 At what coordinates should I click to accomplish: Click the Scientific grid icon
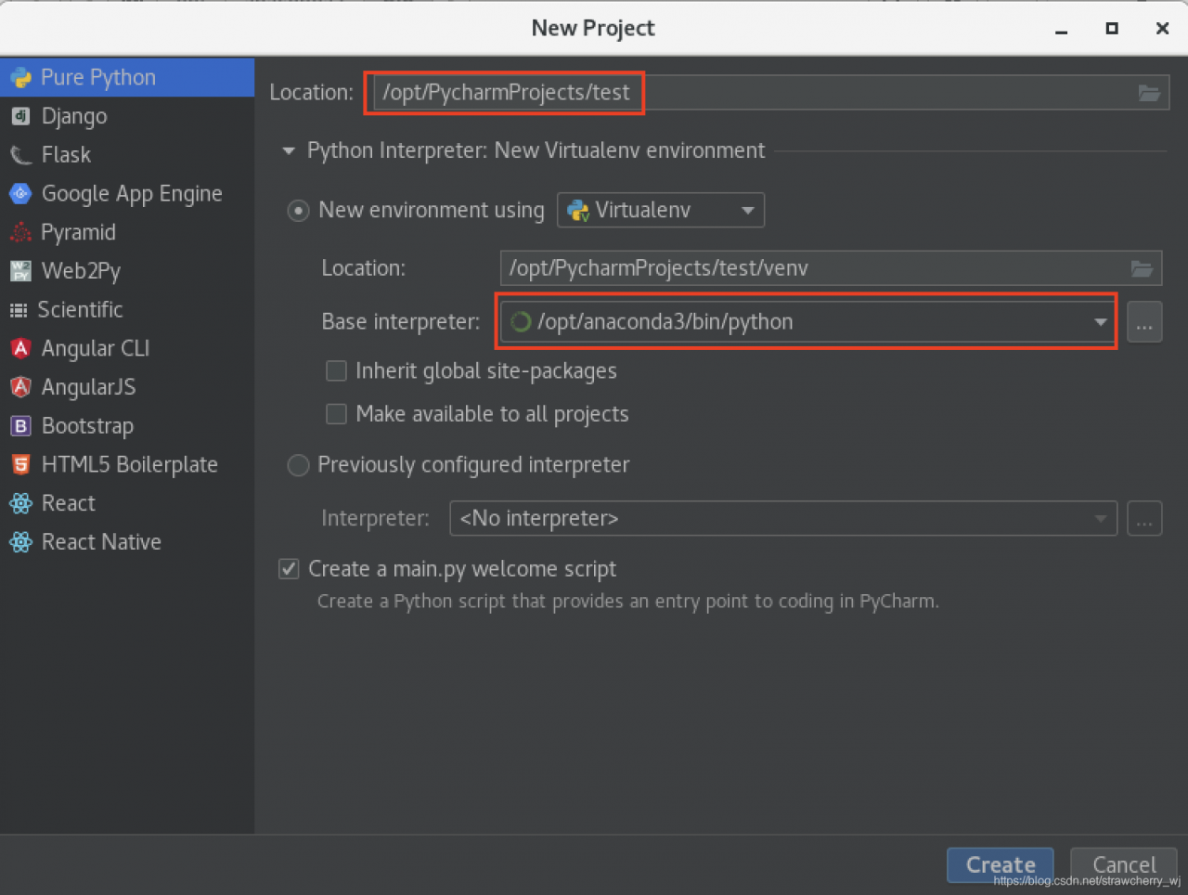(x=19, y=310)
